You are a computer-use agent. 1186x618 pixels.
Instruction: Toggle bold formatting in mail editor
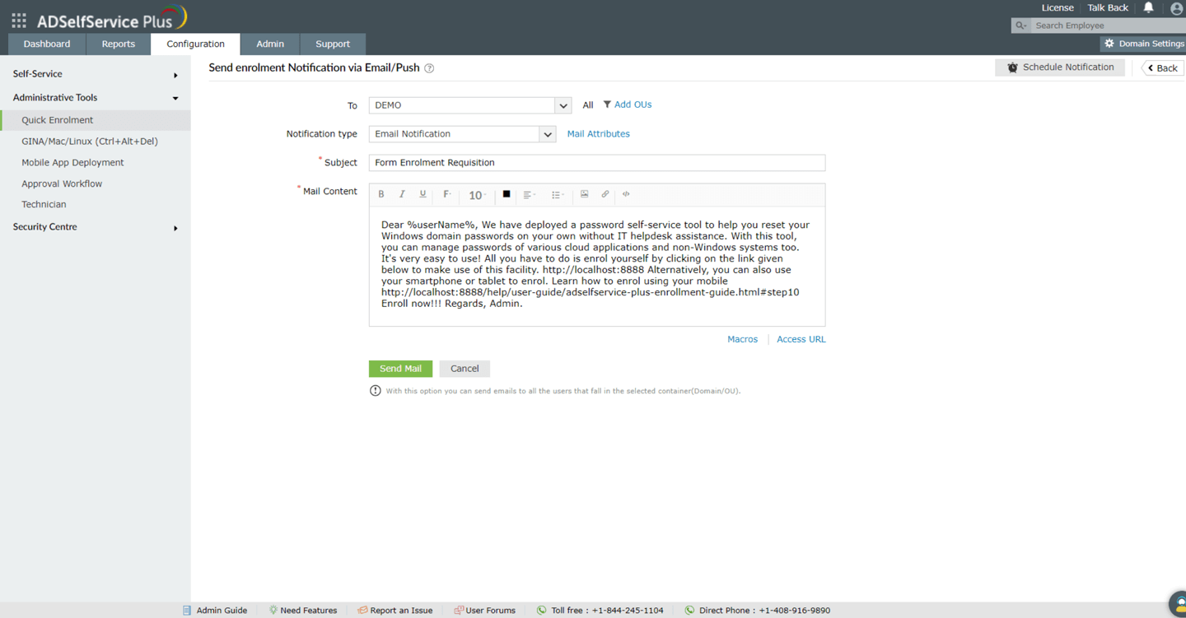pos(381,194)
